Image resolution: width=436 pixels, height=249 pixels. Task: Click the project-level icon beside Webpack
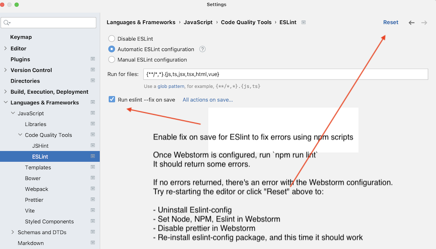[93, 189]
